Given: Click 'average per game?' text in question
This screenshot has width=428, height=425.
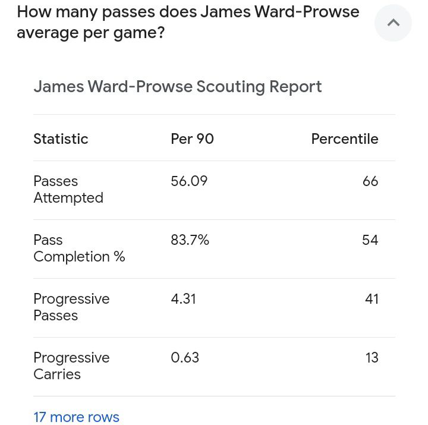Looking at the screenshot, I should pyautogui.click(x=90, y=33).
